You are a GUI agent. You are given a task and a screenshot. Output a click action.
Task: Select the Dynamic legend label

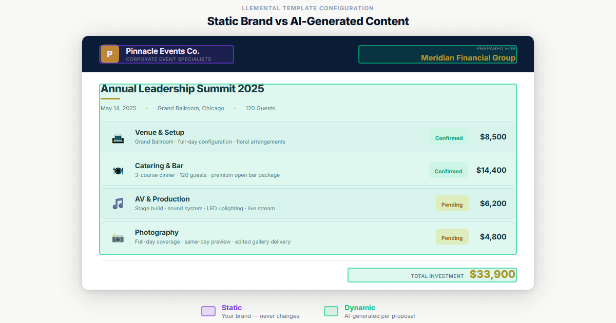[x=359, y=308]
